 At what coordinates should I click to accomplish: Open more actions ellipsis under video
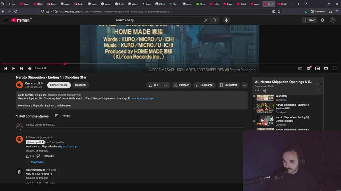[x=244, y=85]
